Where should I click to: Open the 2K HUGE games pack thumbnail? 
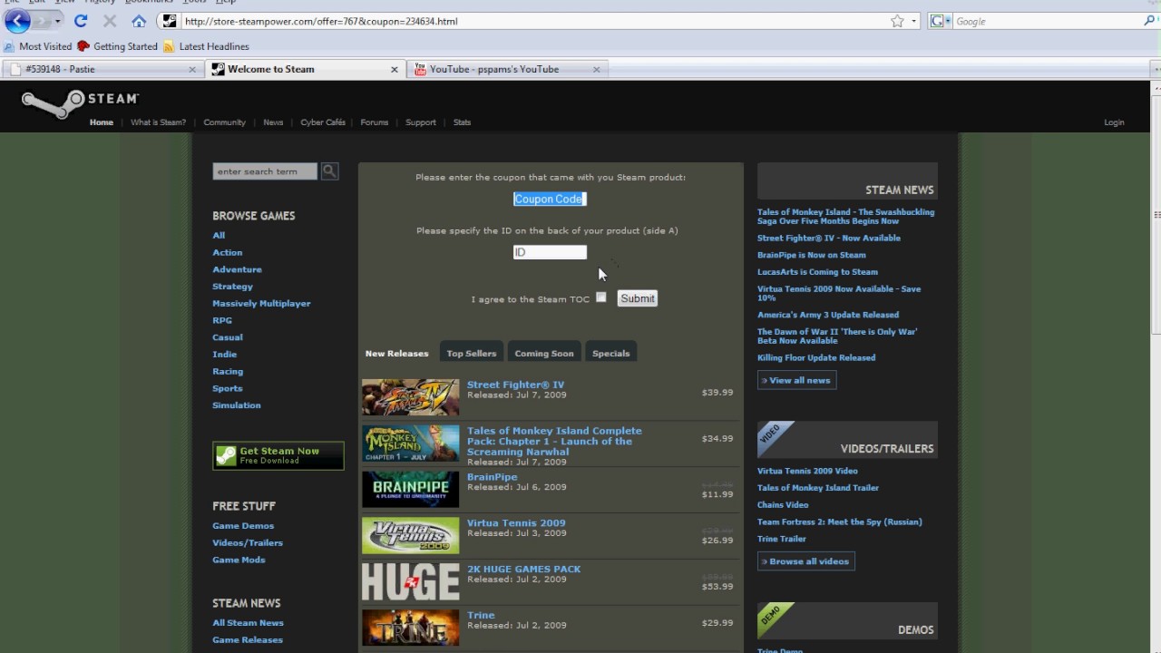(x=410, y=581)
